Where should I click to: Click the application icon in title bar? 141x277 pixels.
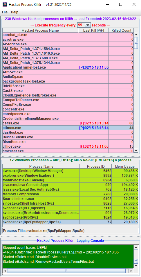(x=5, y=5)
